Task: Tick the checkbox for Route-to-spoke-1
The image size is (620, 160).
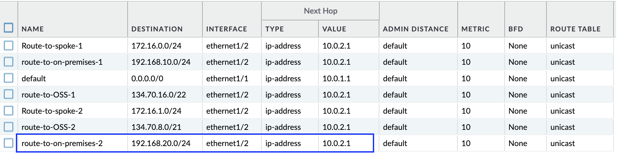Action: tap(9, 46)
